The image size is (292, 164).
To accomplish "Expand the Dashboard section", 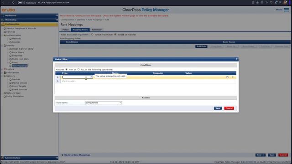I will [57, 15].
